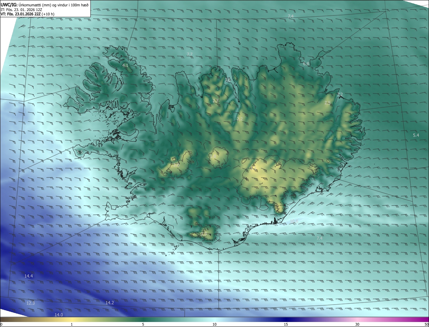Click the colour scale tick labelled 1
Image resolution: width=429 pixels, height=327 pixels.
tap(72, 324)
